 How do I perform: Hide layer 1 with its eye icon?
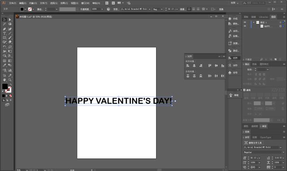click(245, 22)
